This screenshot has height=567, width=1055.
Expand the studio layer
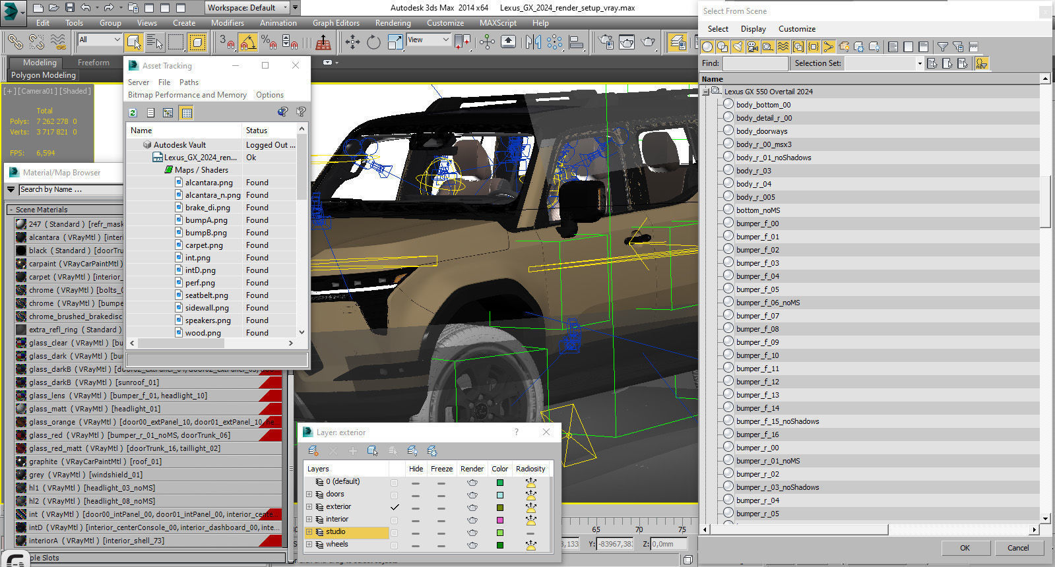[309, 531]
